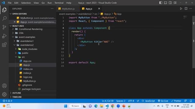The height and width of the screenshot is (109, 195).
Task: Close the App.js editor tab
Action: click(x=99, y=9)
